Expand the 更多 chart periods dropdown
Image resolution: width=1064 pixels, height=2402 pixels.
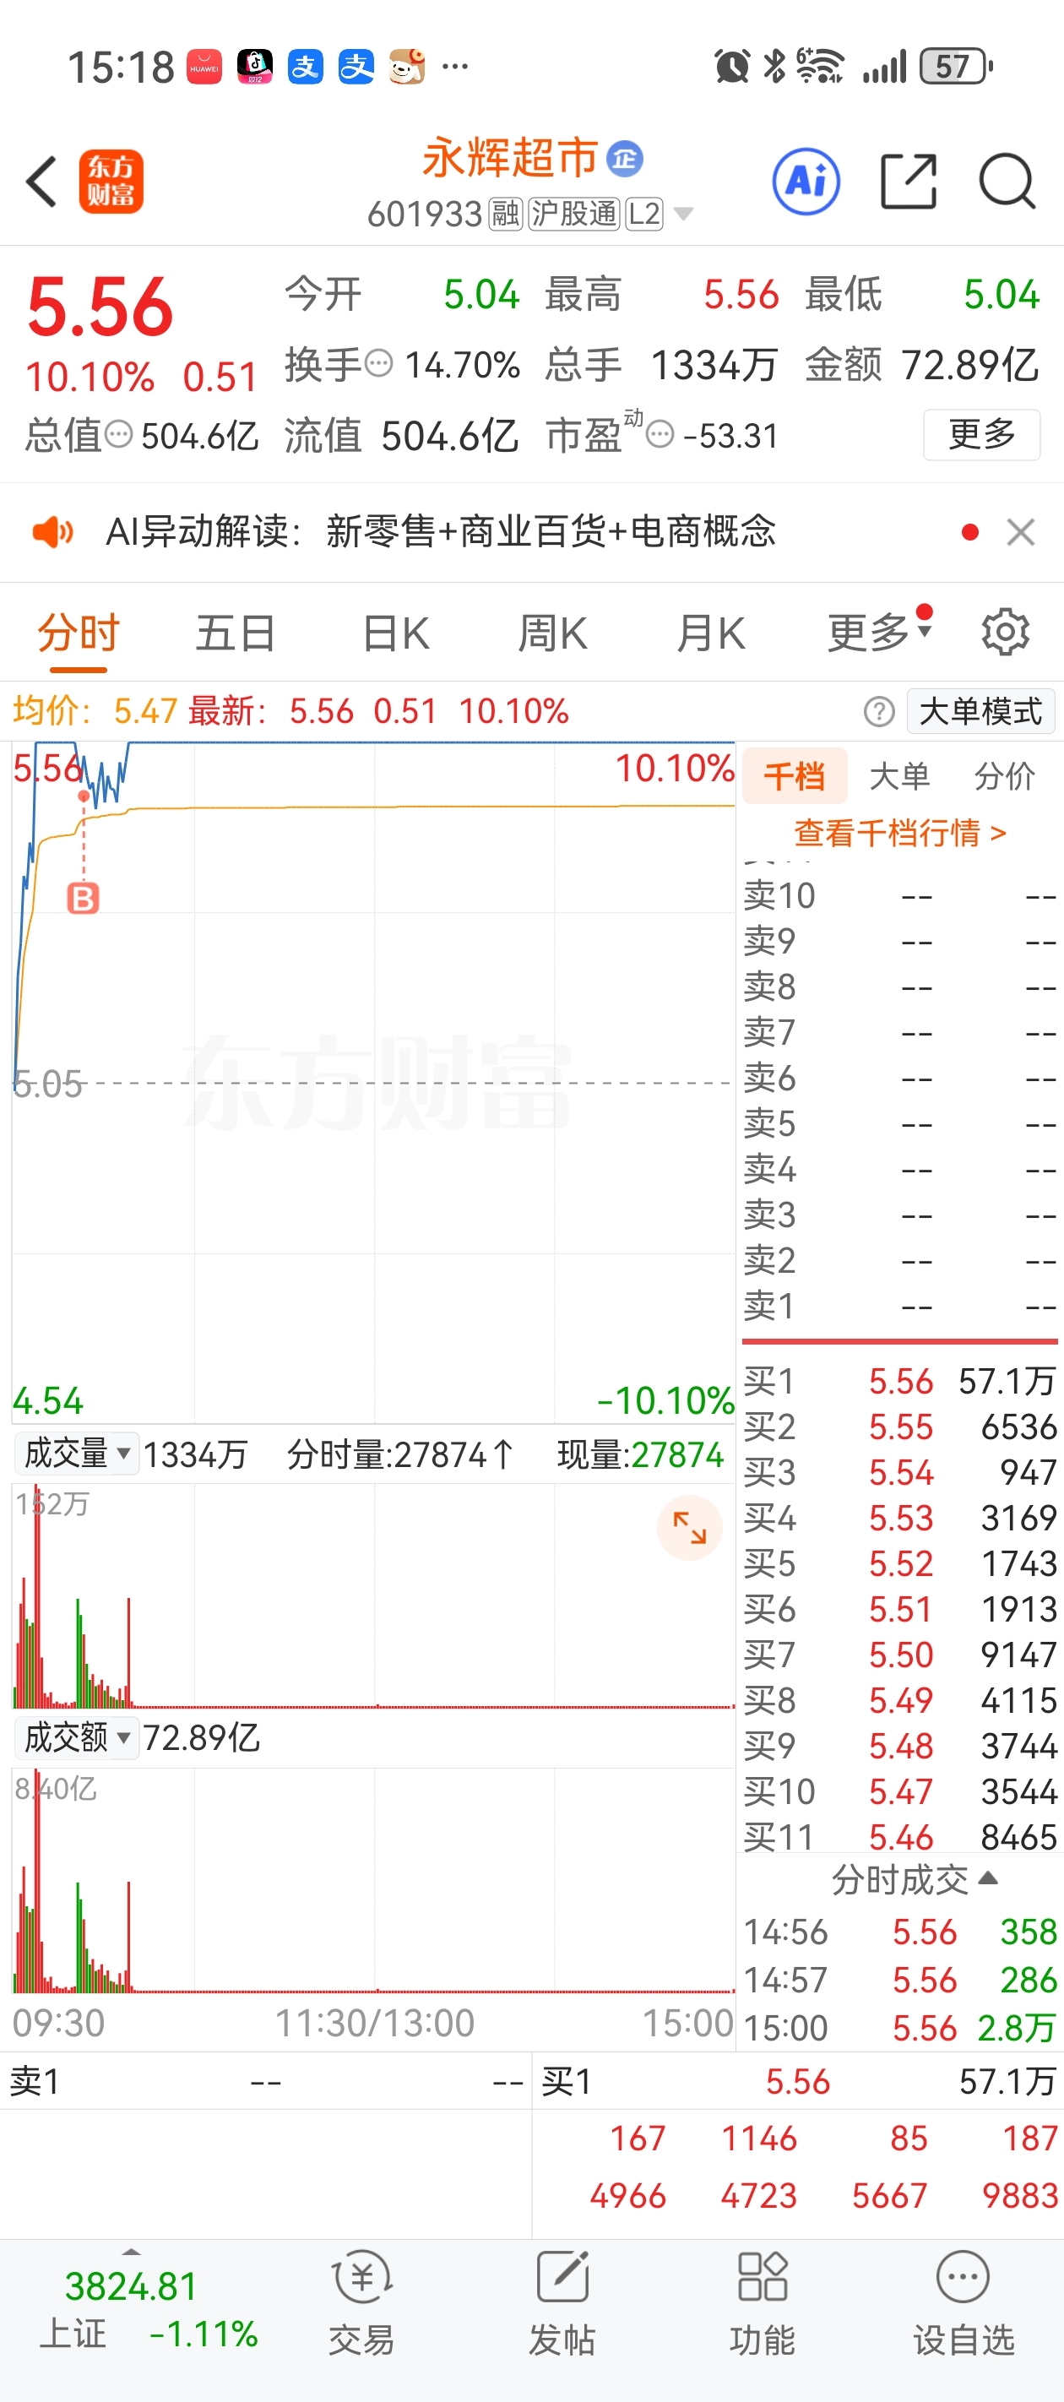click(x=879, y=633)
